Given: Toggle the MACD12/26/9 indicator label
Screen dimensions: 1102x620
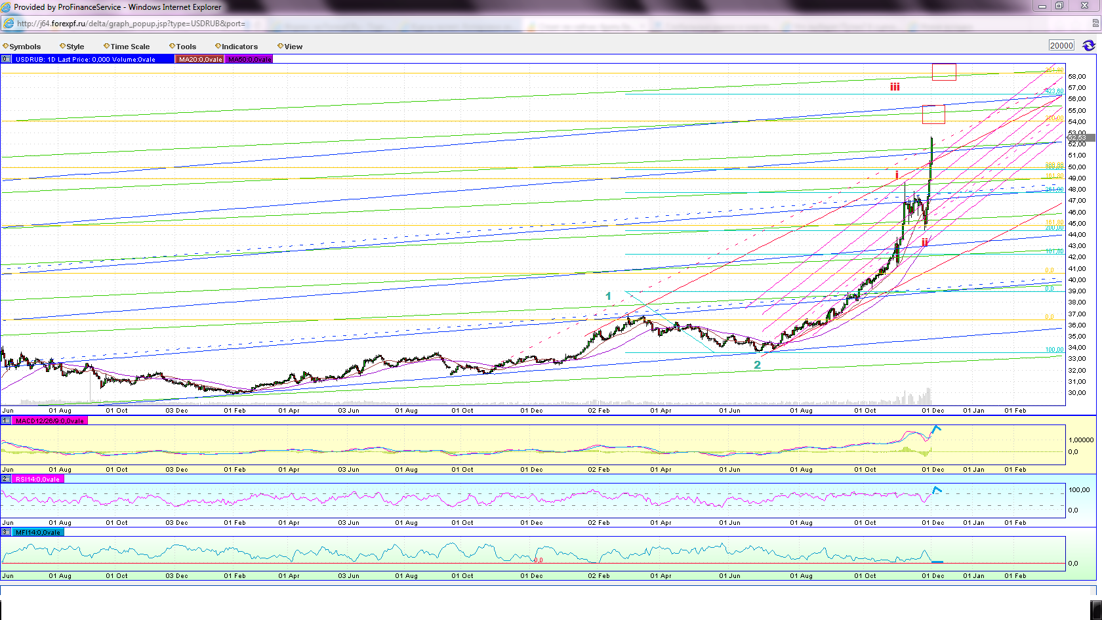Looking at the screenshot, I should pos(50,421).
